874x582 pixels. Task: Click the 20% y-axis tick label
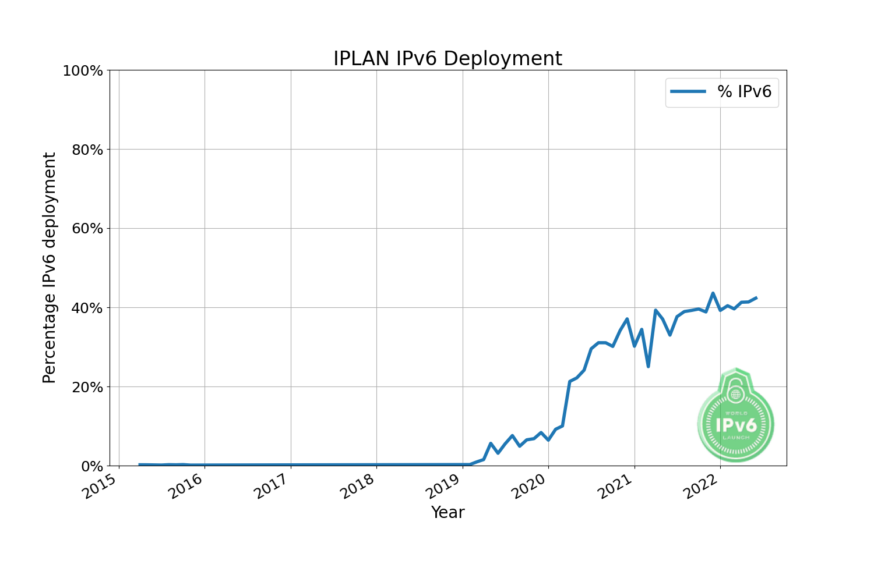(86, 387)
